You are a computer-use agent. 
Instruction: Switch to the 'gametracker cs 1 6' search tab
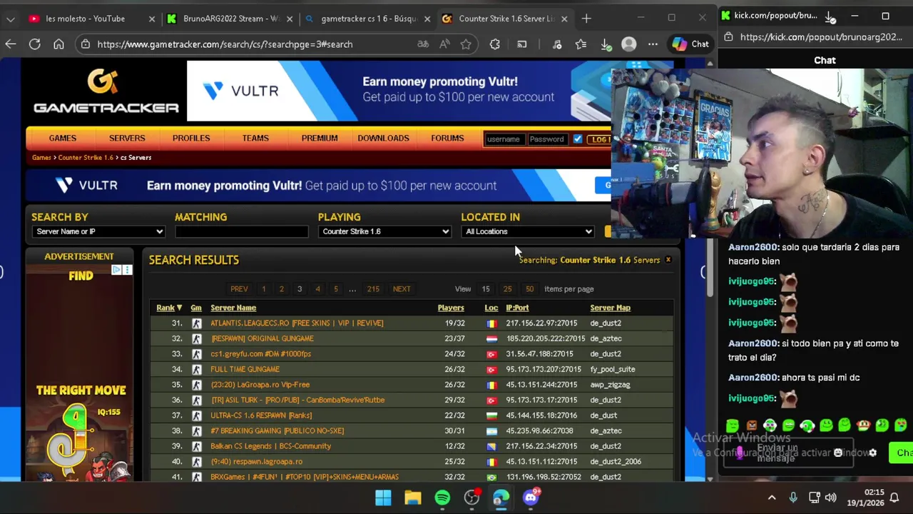click(367, 19)
